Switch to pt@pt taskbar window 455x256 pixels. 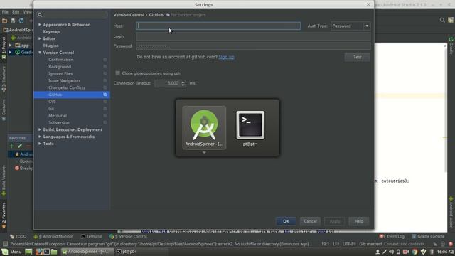(x=141, y=252)
